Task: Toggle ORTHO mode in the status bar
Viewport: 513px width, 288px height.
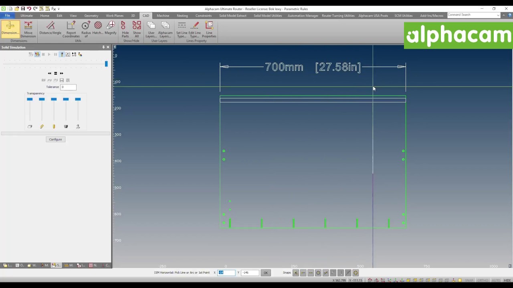Action: [x=483, y=280]
